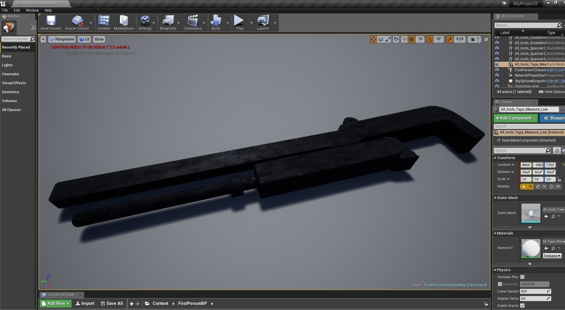Click the Blueprints toolbar icon
Viewport: 565px width, 310px height.
pos(168,23)
